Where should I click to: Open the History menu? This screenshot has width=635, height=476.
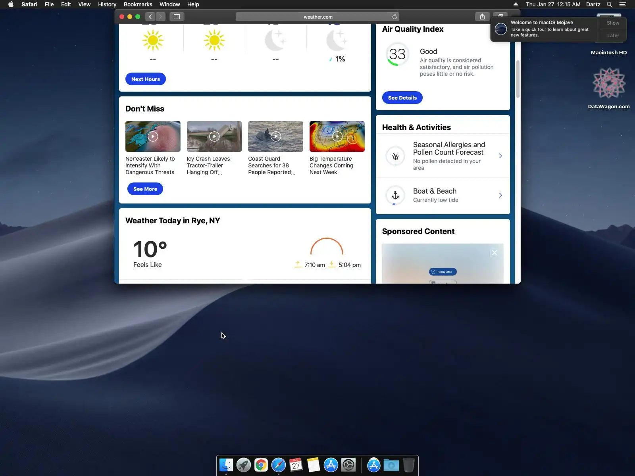[107, 4]
